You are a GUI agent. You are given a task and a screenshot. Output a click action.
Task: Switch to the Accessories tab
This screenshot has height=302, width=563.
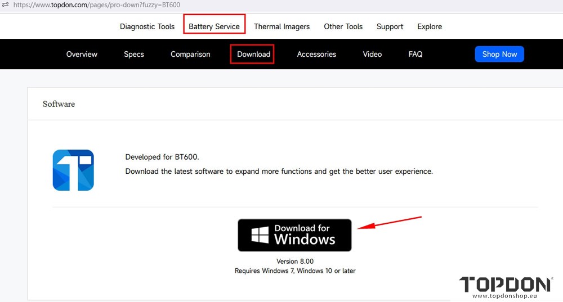(x=316, y=54)
